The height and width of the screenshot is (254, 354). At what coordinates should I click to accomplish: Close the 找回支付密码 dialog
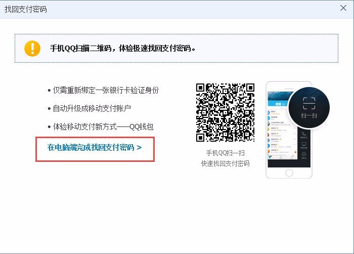[343, 8]
